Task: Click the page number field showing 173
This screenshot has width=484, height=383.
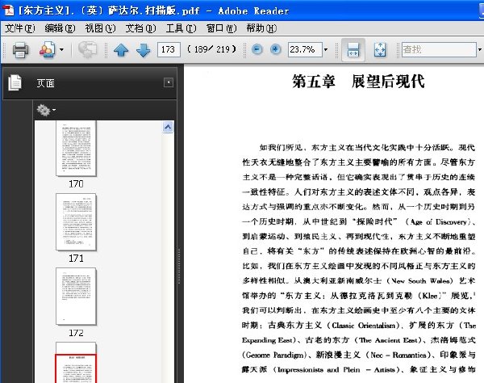Action: (169, 49)
